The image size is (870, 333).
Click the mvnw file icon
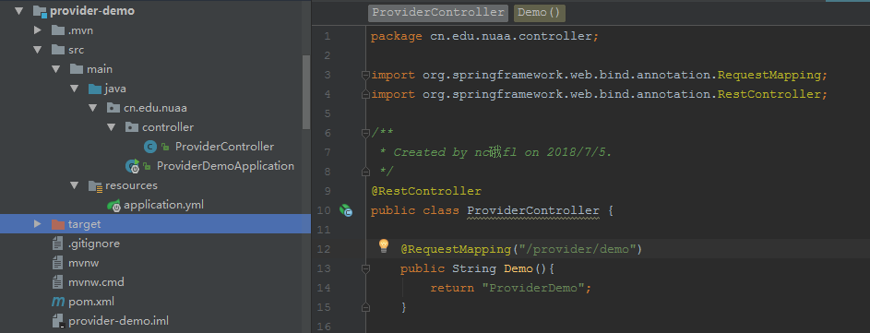57,263
